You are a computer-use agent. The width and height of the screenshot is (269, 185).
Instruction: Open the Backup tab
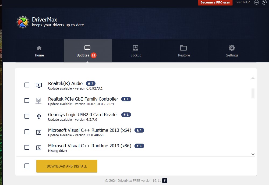(x=136, y=51)
